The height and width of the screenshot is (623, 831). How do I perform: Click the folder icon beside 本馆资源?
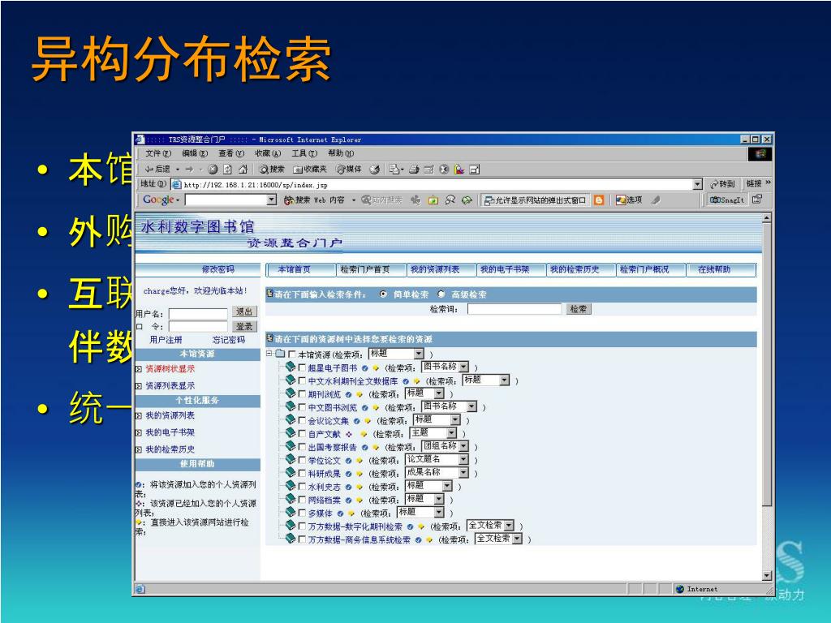[x=280, y=354]
